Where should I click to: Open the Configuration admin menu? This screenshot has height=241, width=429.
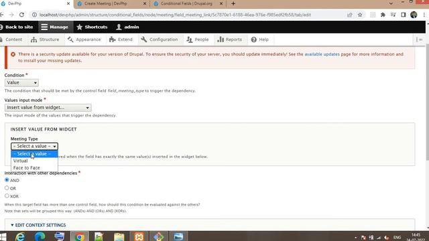[x=160, y=39]
